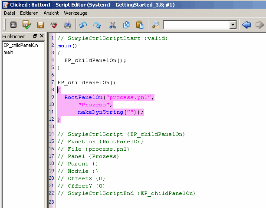Undo the last edit
The image size is (266, 208).
coord(84,25)
